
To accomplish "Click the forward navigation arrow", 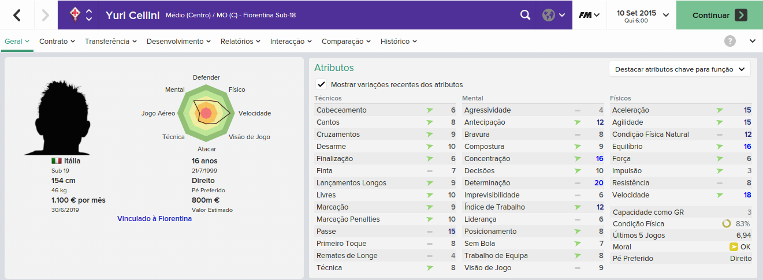I will pos(46,15).
